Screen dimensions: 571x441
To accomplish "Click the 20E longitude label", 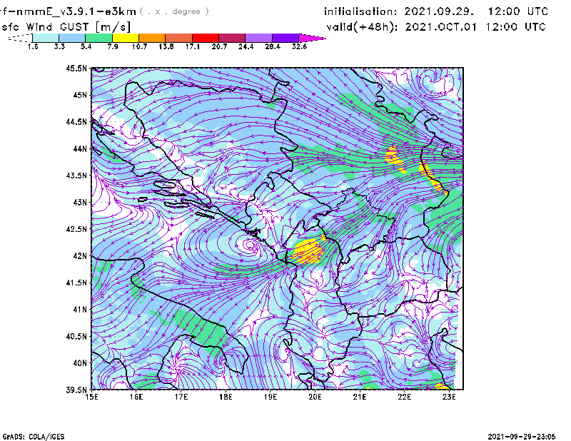I will (x=315, y=397).
